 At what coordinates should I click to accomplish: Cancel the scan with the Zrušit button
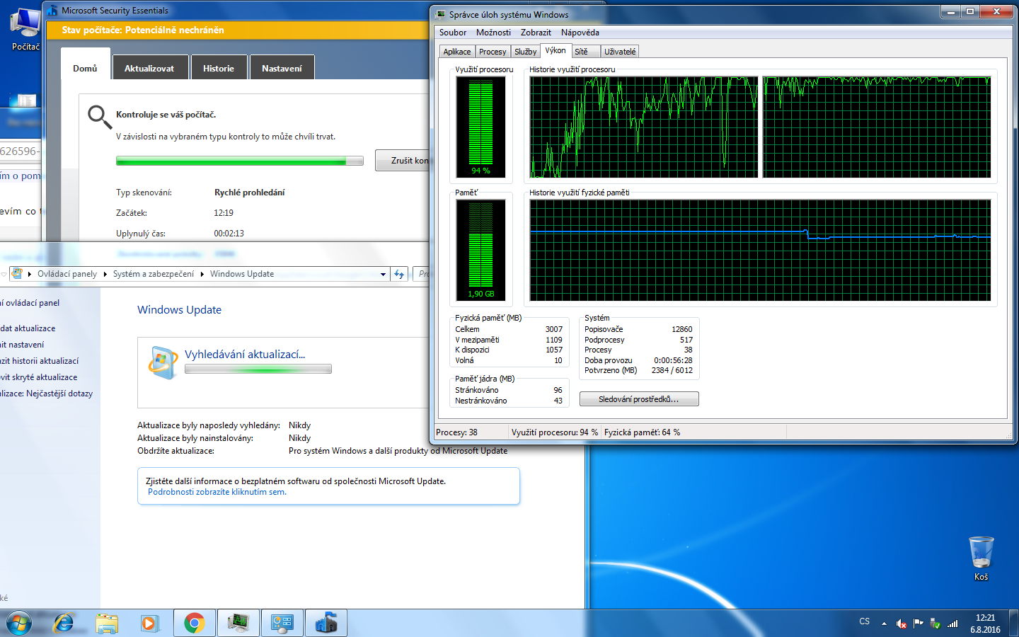pos(403,161)
